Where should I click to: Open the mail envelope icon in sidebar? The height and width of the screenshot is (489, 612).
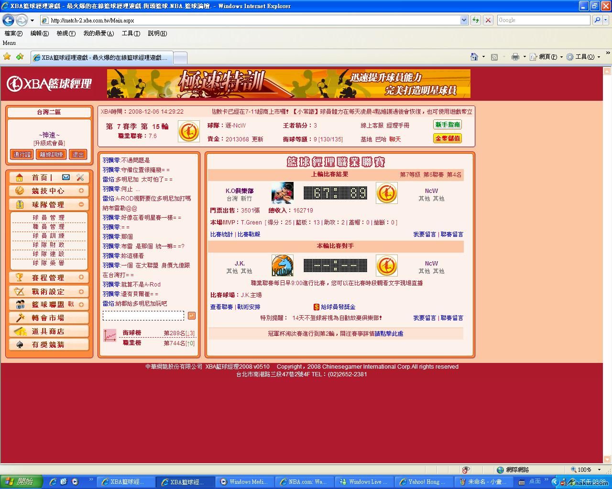66,177
